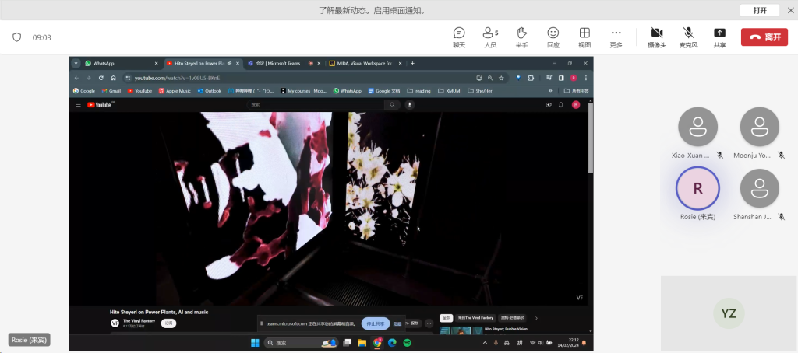Viewport: 798px width, 353px height.
Task: Switch to the MIDA Visual Workspace tab
Action: click(x=365, y=64)
